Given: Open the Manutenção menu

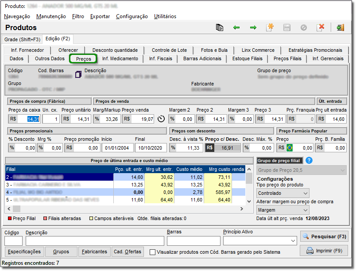Looking at the screenshot, I should 51,16.
